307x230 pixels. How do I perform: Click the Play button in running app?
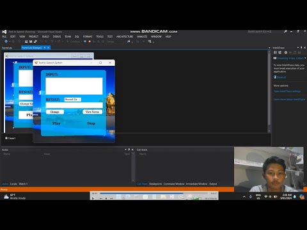56,123
